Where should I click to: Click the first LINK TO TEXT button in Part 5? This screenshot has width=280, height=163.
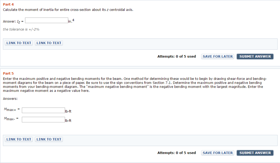[19, 139]
